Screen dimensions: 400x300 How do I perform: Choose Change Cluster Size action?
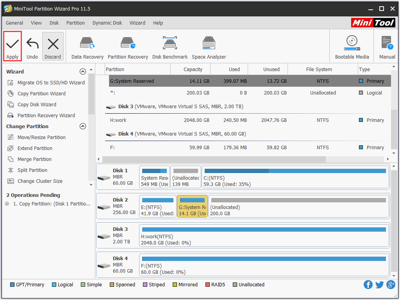pos(40,181)
